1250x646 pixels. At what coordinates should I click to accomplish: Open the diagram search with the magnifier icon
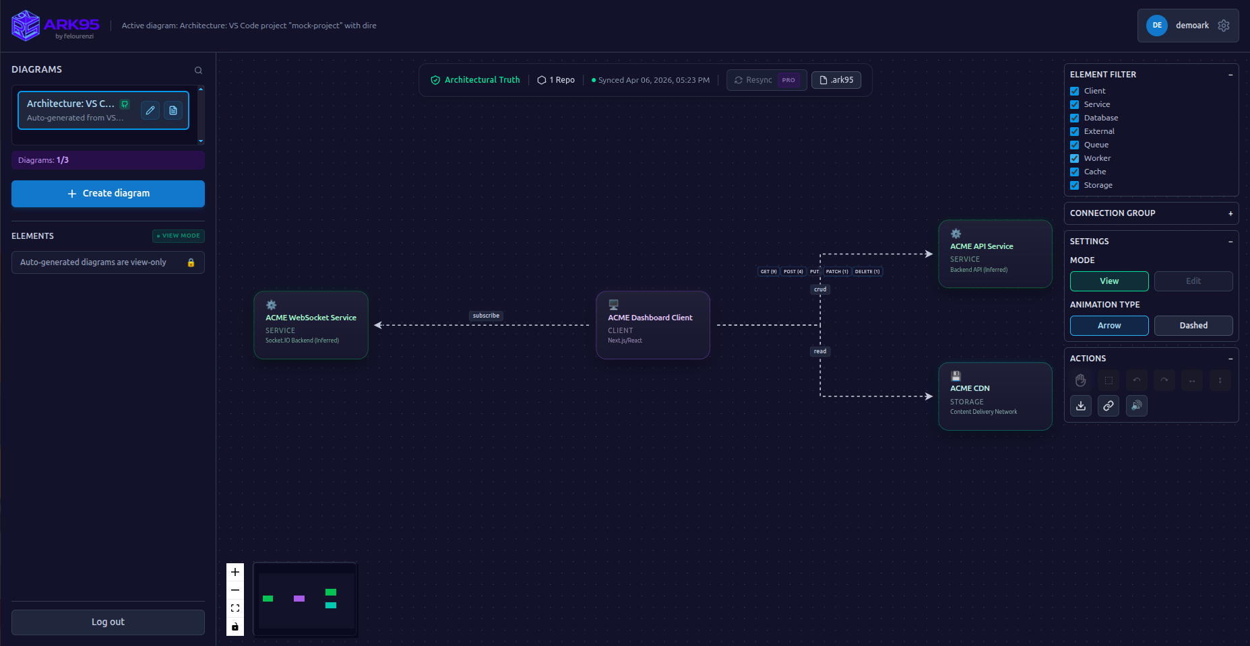point(198,70)
